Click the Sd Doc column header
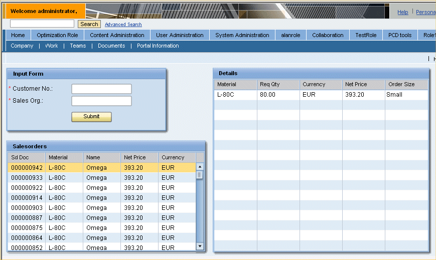The image size is (436, 260). point(26,157)
